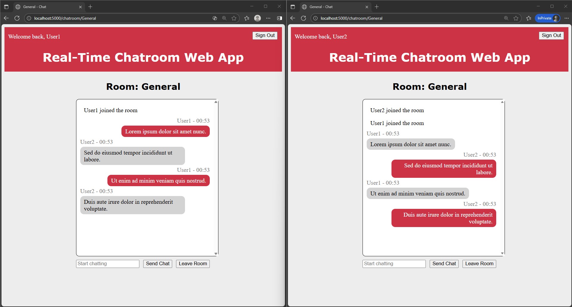
Task: Reload the page in the InPrivate window
Action: [x=303, y=18]
